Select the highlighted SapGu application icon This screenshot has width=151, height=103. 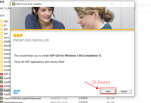[x=2, y=90]
